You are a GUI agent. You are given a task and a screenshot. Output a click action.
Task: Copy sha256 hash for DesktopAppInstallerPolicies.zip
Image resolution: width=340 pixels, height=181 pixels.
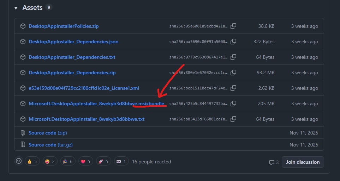point(233,26)
